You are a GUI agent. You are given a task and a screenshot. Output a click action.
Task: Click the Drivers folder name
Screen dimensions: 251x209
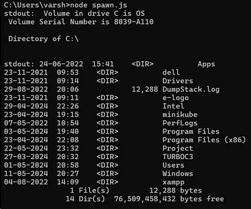[x=178, y=81]
